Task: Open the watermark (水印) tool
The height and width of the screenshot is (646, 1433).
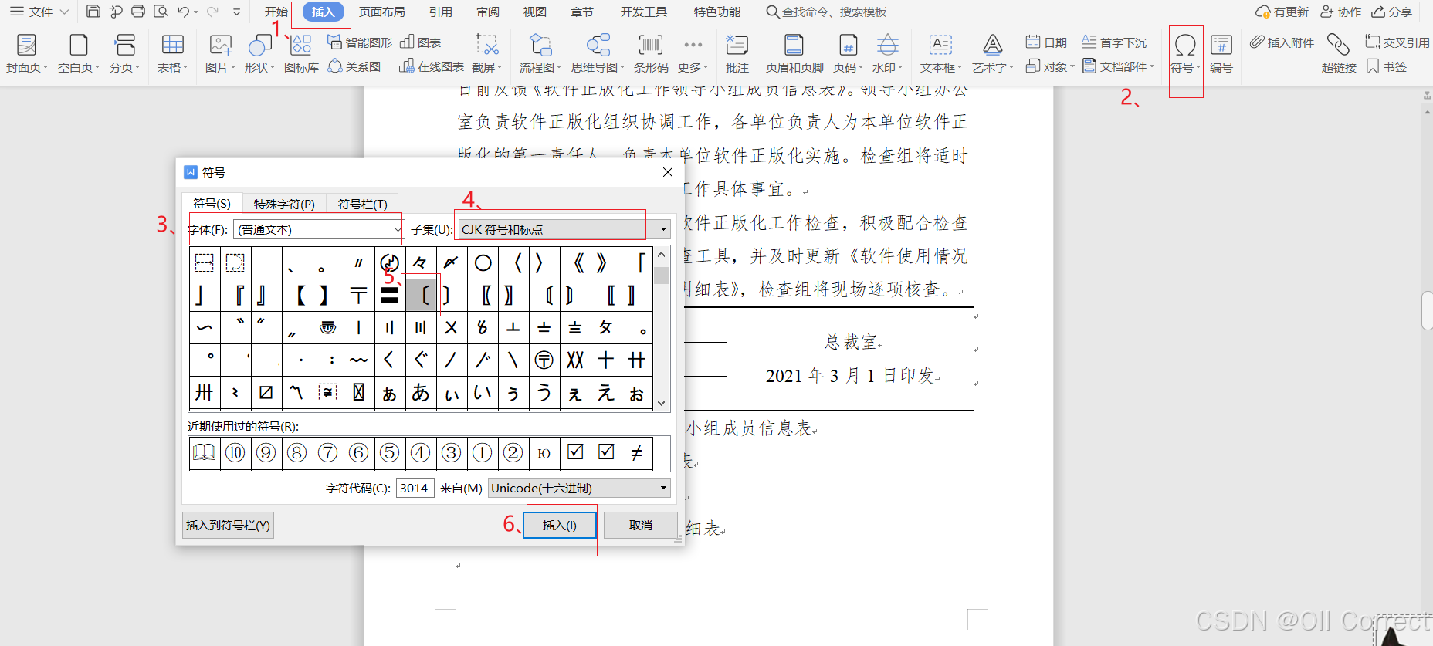Action: (888, 53)
